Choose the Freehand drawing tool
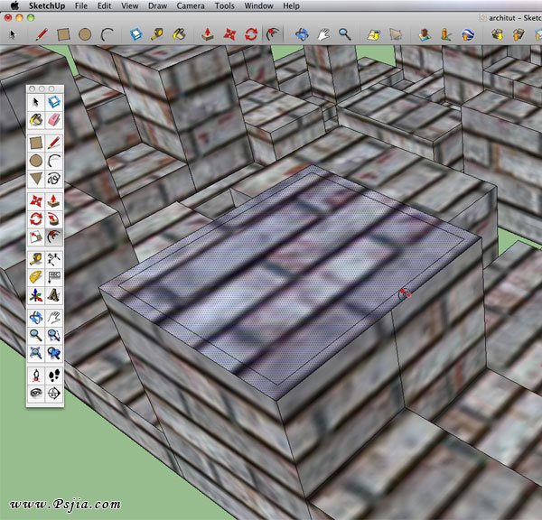 (53, 179)
